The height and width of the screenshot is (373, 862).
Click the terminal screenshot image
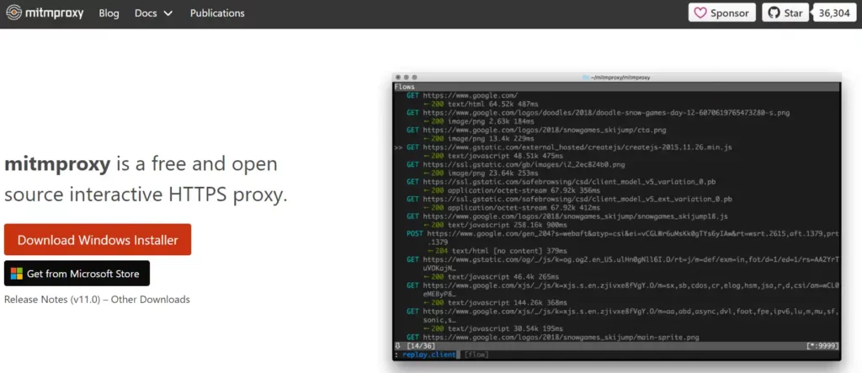point(616,216)
